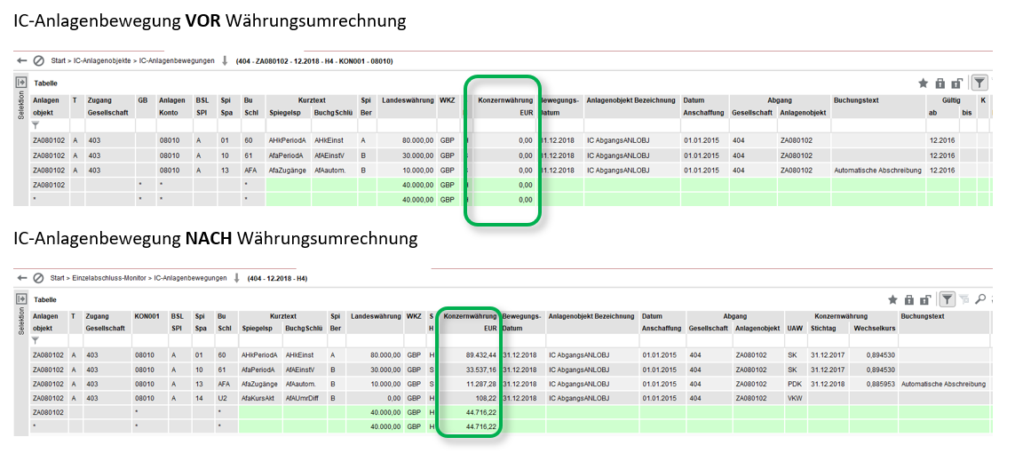Open Einzelabschluss-Monitor breadcrumb link
The width and height of the screenshot is (1031, 469).
pos(110,278)
